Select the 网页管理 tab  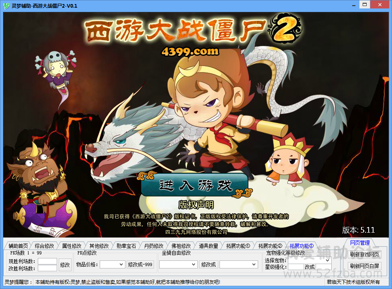point(360,243)
